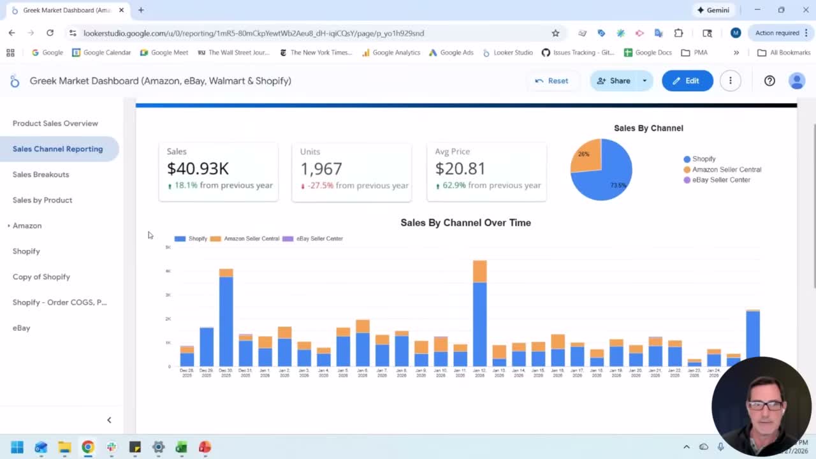
Task: Collapse the left navigation panel
Action: [x=109, y=419]
